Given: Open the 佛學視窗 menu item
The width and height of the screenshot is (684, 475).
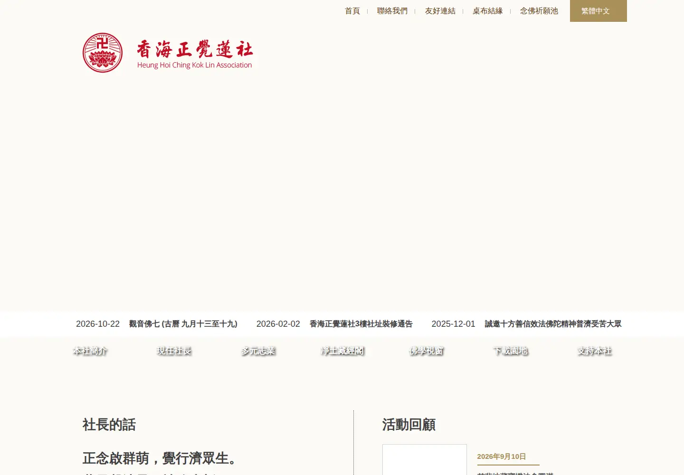Looking at the screenshot, I should (426, 351).
